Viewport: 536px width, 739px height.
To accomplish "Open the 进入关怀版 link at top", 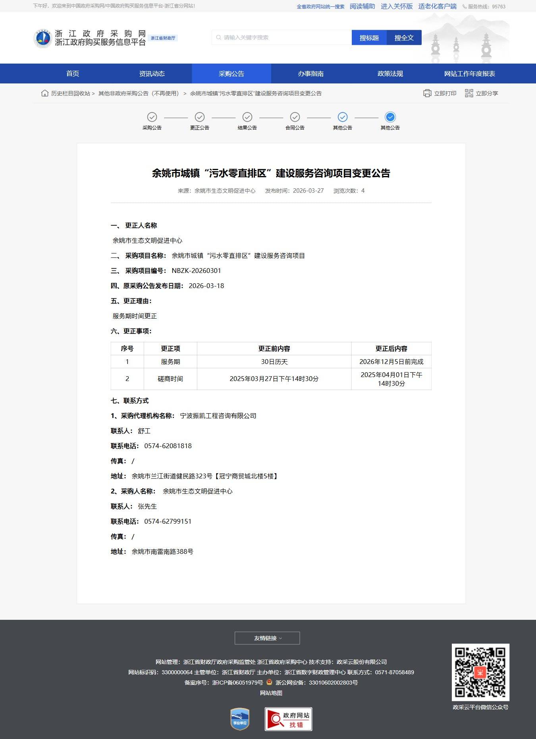I will (397, 6).
